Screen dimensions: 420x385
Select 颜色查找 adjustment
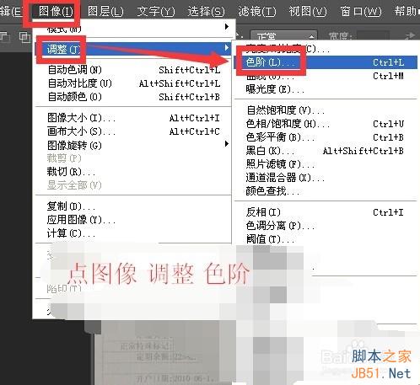(326, 191)
